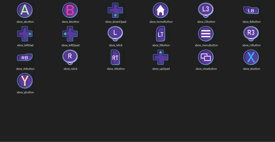Click the xbox_l3Button file name
The height and width of the screenshot is (142, 275).
tap(206, 22)
